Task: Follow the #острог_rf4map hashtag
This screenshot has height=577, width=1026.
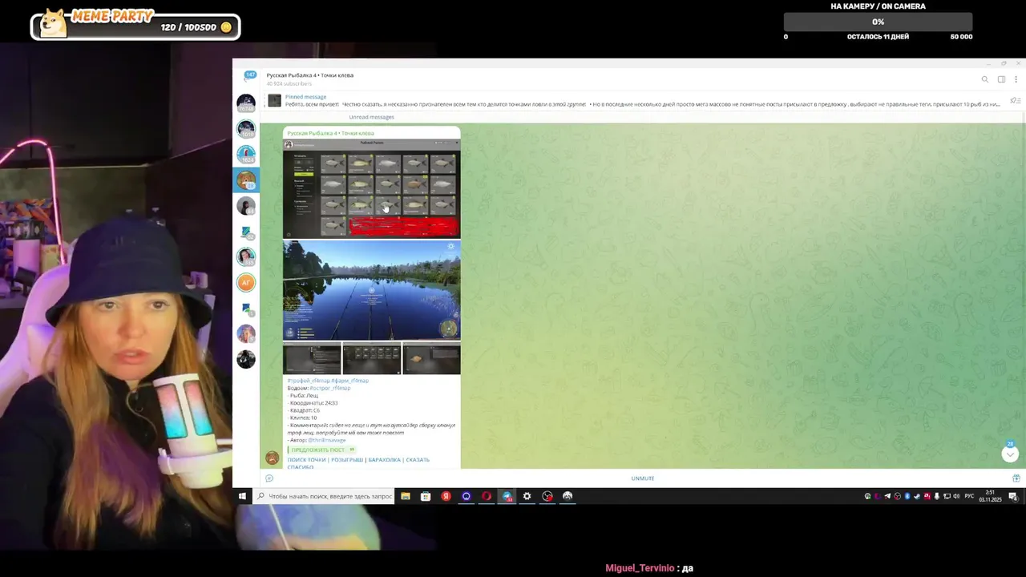Action: 330,388
